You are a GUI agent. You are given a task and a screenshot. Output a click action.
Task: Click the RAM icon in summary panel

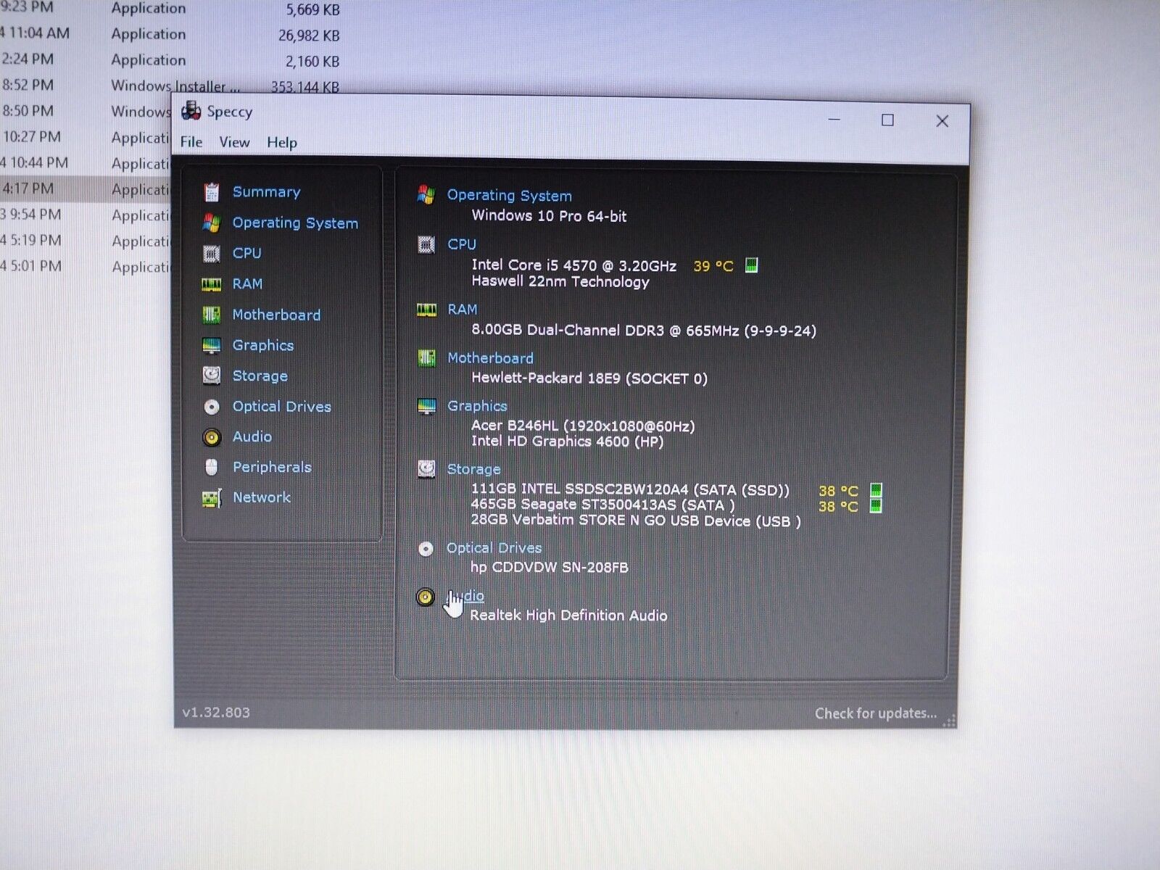pyautogui.click(x=426, y=310)
